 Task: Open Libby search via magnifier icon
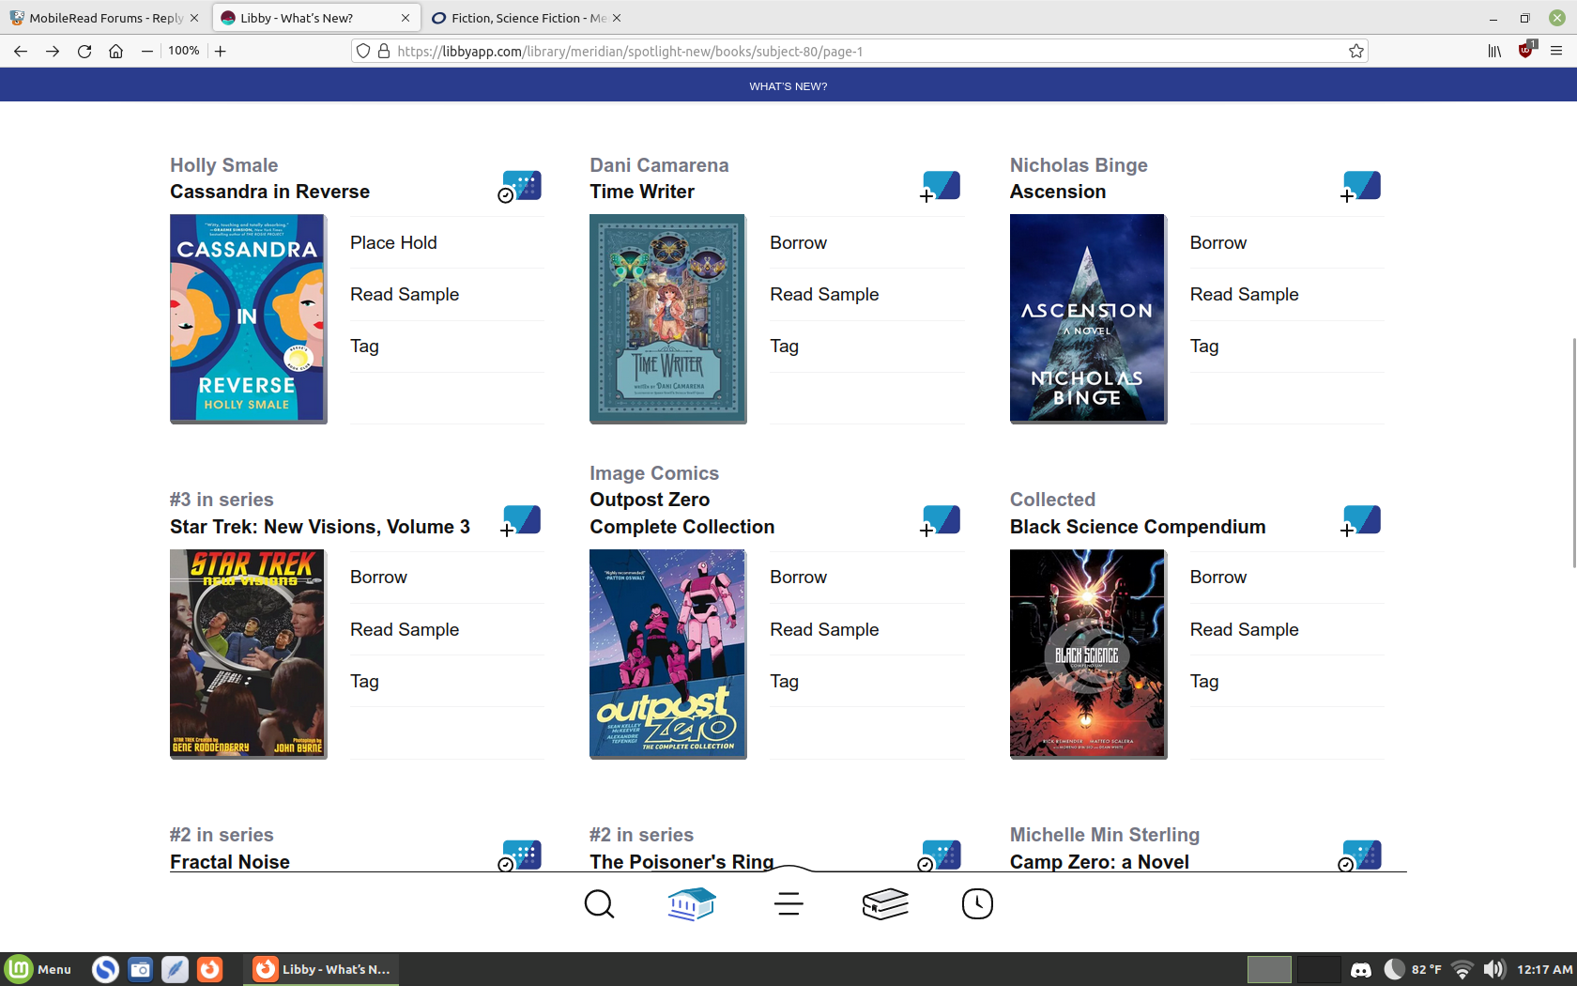tap(599, 904)
